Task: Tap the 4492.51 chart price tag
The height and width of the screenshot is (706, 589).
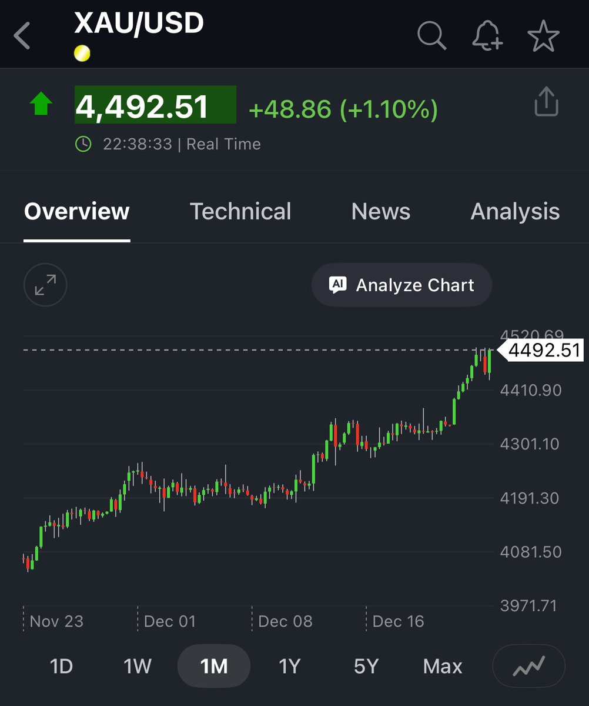Action: click(x=541, y=351)
